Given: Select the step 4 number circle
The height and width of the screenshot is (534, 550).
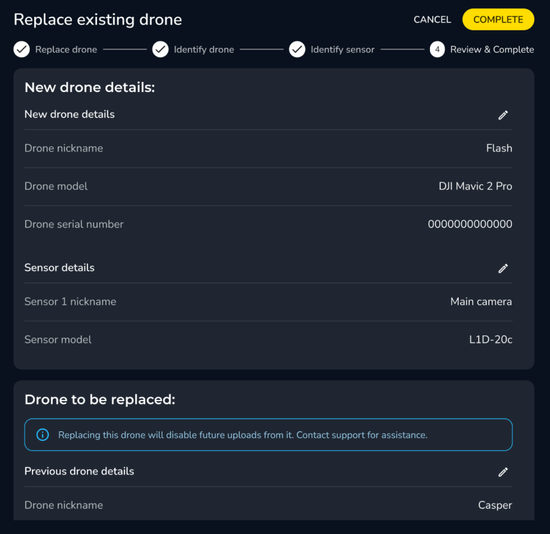Looking at the screenshot, I should click(437, 49).
